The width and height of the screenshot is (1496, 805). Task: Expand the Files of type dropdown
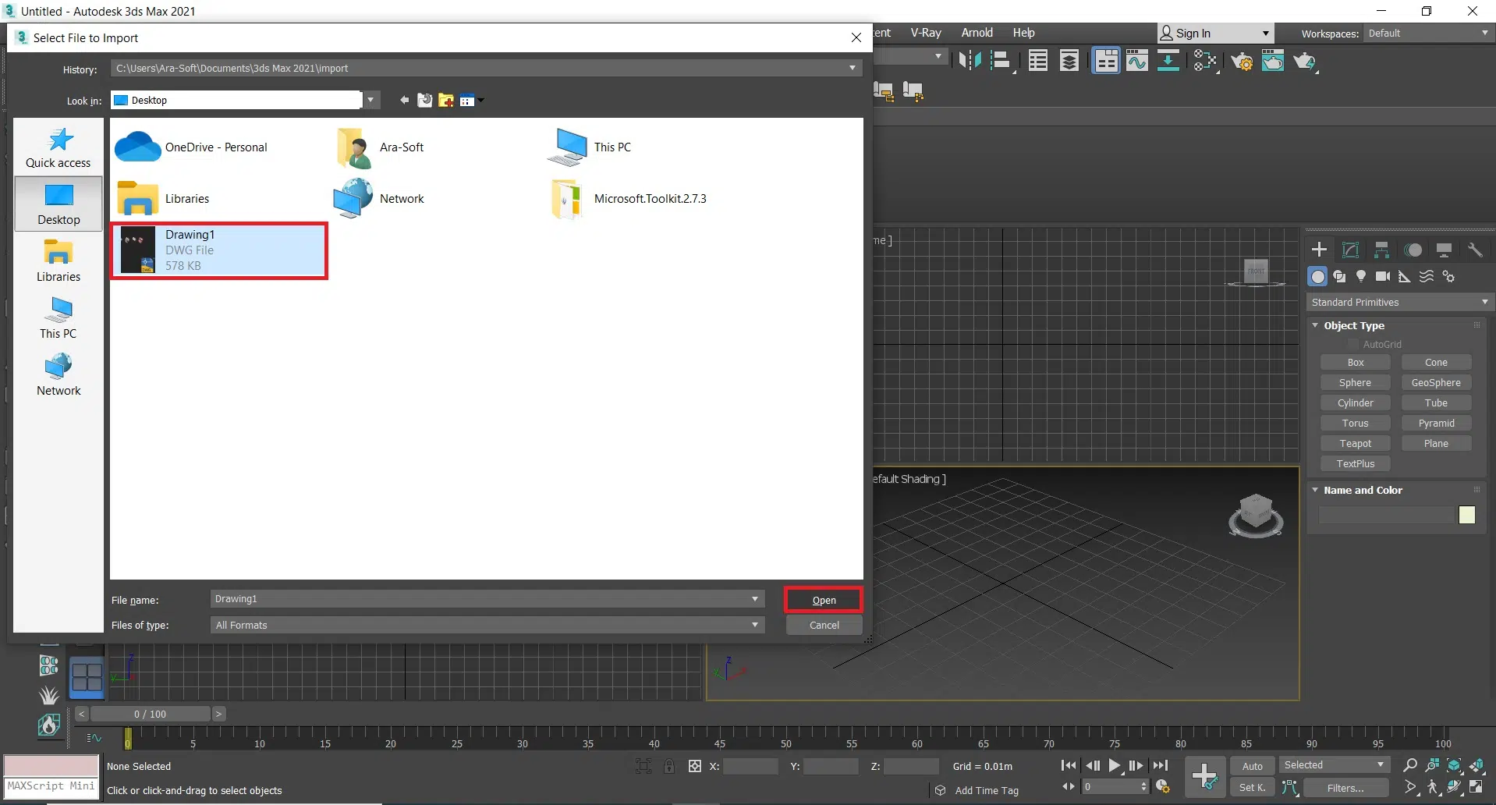pyautogui.click(x=754, y=625)
